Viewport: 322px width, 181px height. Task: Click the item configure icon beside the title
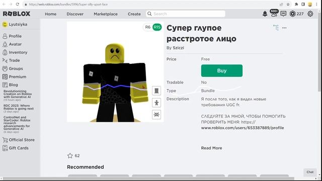click(x=276, y=28)
